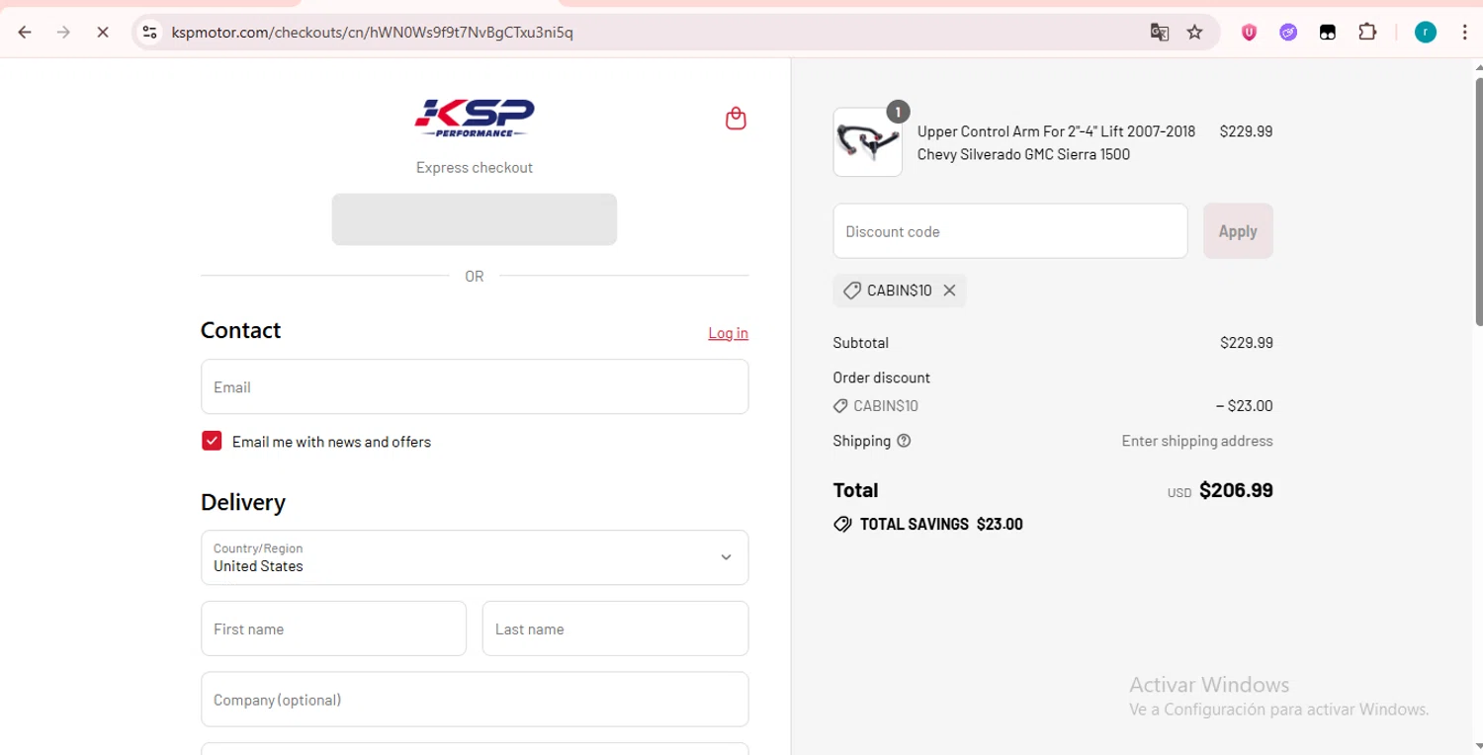Click the – $23.00 discount amount
1483x755 pixels.
pos(1244,405)
